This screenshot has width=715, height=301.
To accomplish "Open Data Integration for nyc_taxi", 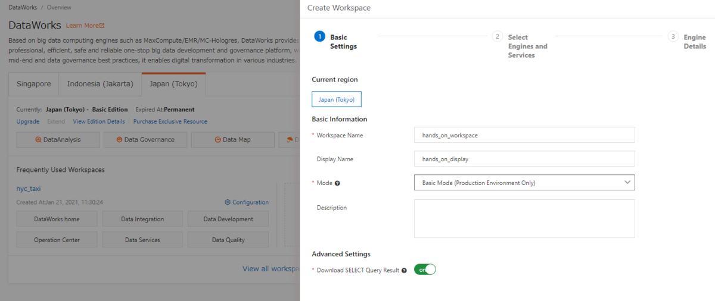I will click(x=142, y=219).
